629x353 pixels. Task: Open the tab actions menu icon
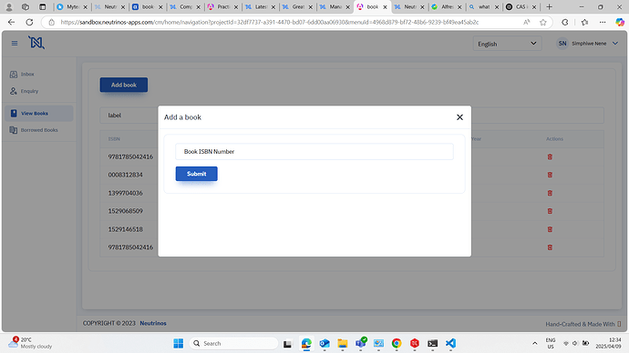tap(42, 6)
